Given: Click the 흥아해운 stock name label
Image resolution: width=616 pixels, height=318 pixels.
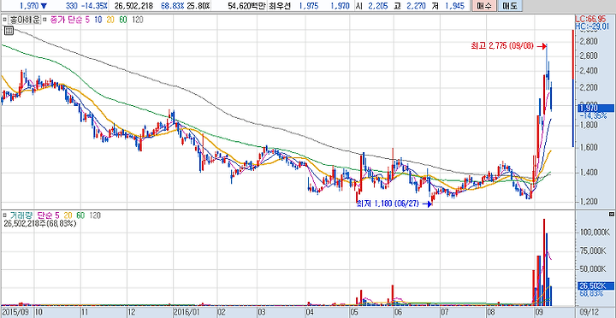Looking at the screenshot, I should tap(25, 20).
